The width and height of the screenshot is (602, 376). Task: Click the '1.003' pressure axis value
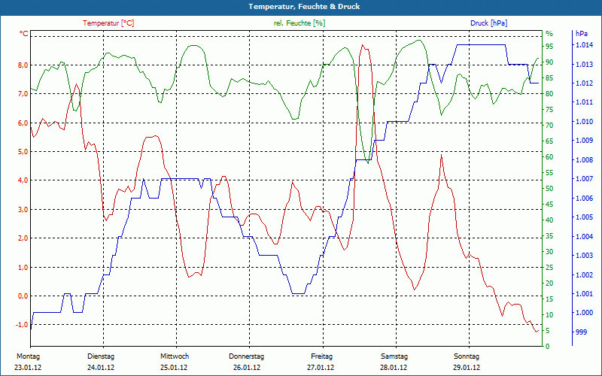(584, 256)
